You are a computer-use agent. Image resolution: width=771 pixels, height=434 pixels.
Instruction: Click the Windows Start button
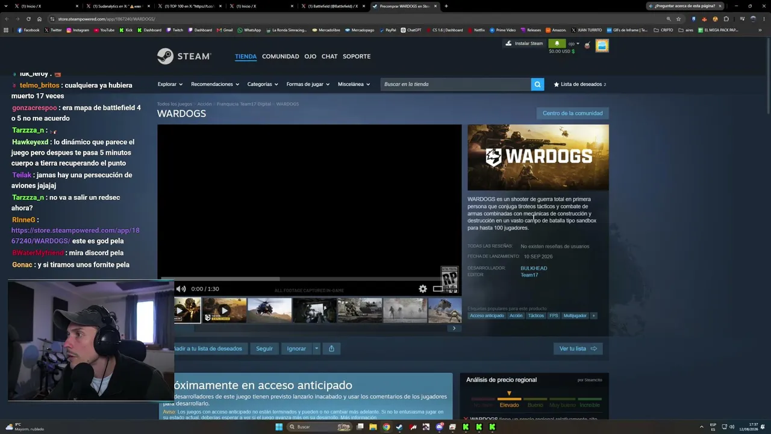(279, 427)
